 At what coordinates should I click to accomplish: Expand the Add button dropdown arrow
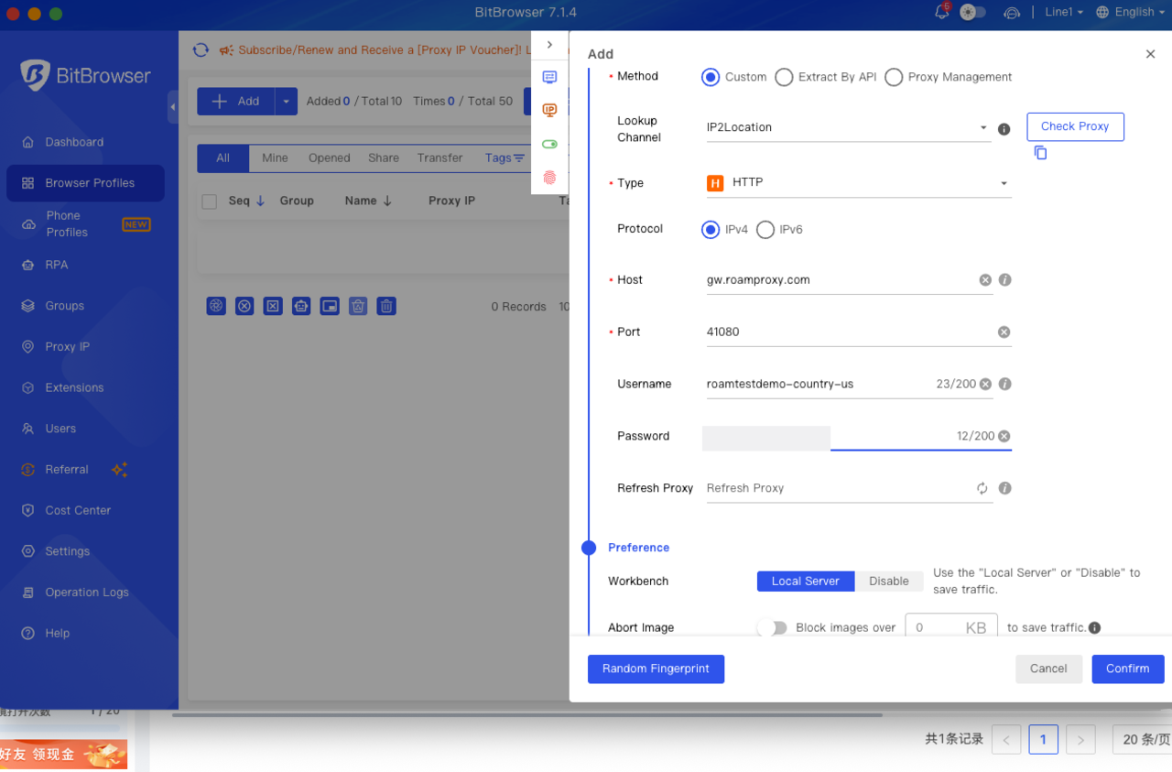pos(286,102)
